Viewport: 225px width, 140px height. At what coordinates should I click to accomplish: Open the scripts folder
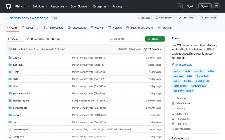pyautogui.click(x=17, y=115)
